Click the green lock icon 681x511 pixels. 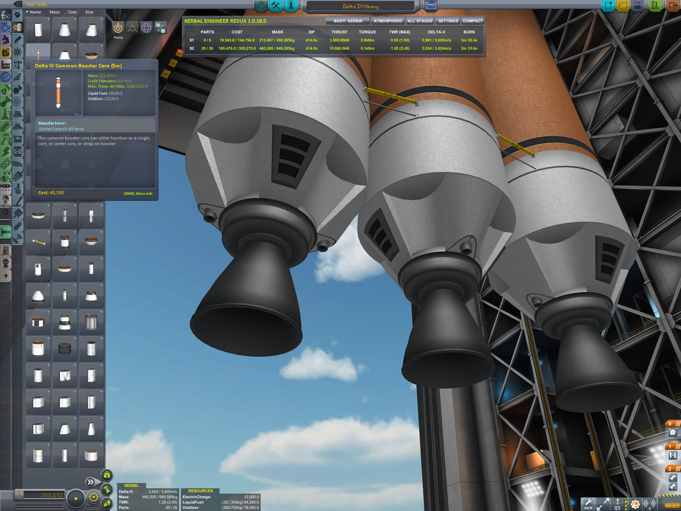(107, 475)
